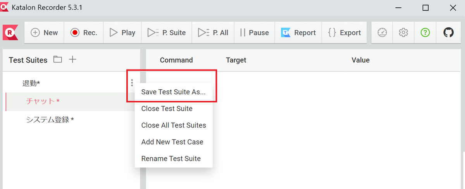The image size is (465, 189).
Task: Open the Report feature
Action: (298, 33)
